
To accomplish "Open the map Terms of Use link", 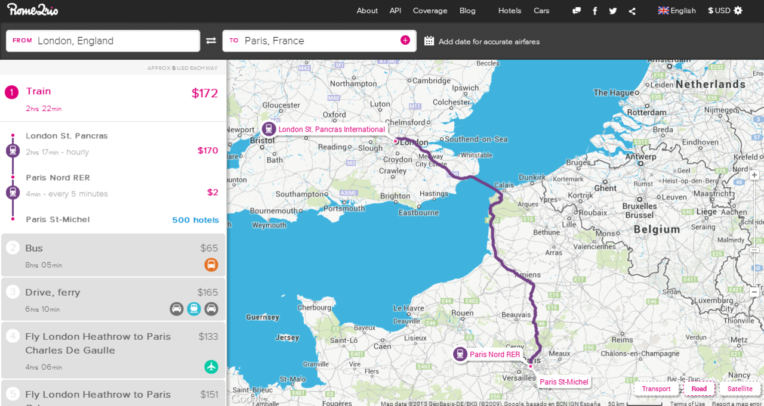I will 688,404.
